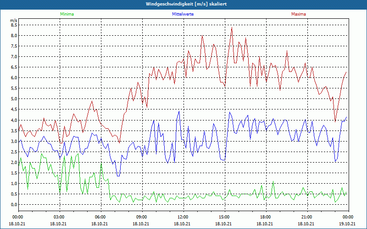Click the green Minima spike after 18:00
The width and height of the screenshot is (367, 229).
[x=273, y=181]
